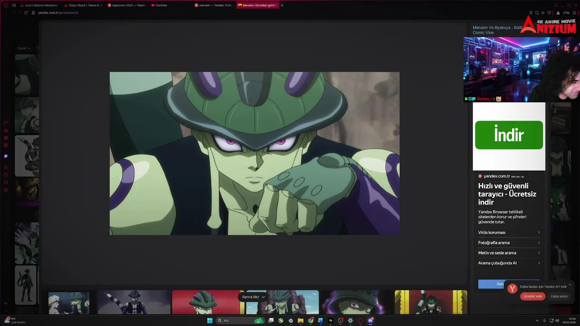
Task: Open the yandex.com.tr ad source link
Action: [x=497, y=176]
